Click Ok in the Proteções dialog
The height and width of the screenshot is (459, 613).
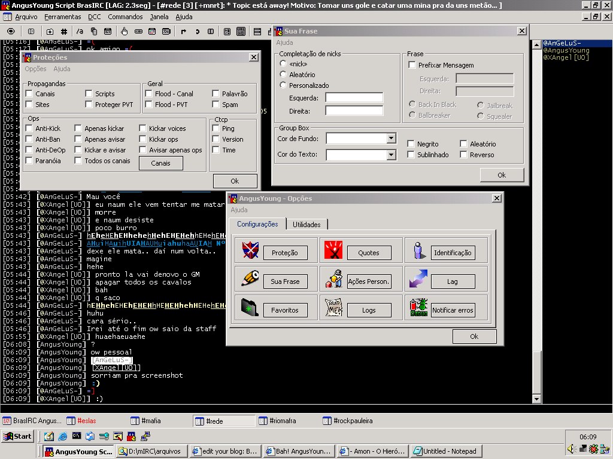pos(235,181)
